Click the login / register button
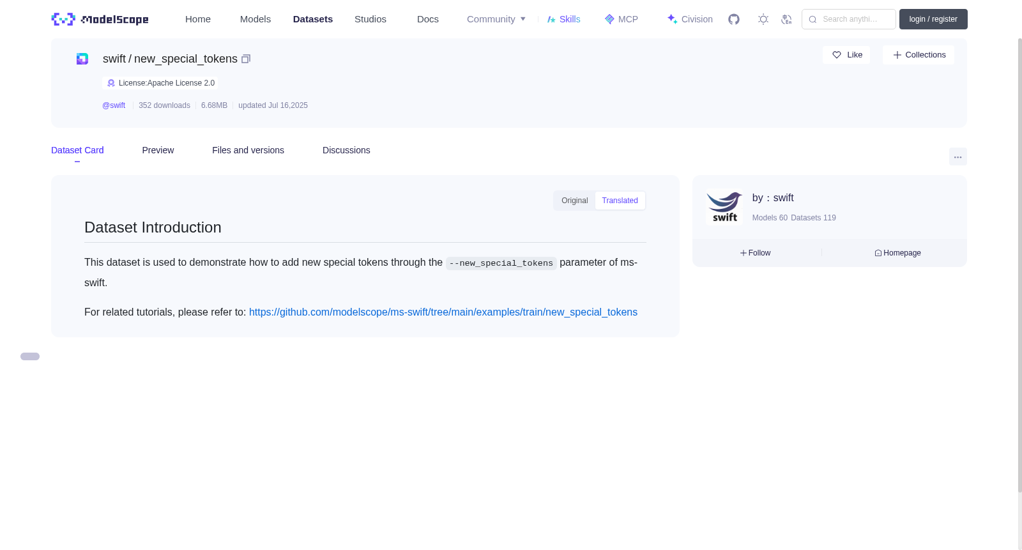The width and height of the screenshot is (1022, 550). pos(933,19)
